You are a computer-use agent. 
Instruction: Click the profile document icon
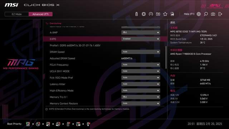click(x=172, y=14)
